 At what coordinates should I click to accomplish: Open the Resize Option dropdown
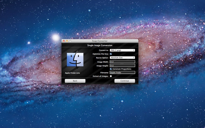coord(122,58)
